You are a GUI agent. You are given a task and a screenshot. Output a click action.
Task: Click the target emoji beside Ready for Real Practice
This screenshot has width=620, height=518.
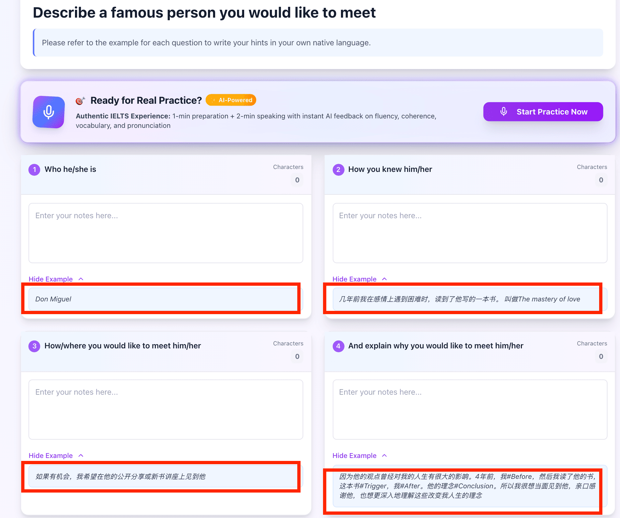80,101
